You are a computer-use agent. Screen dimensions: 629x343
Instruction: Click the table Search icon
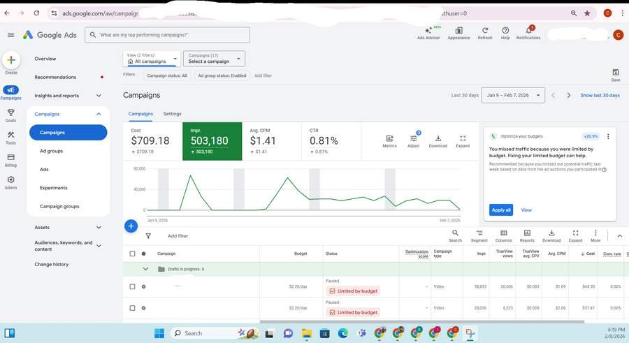(455, 236)
